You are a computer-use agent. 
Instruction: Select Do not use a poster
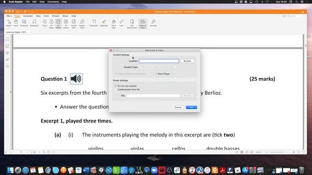pos(116,86)
